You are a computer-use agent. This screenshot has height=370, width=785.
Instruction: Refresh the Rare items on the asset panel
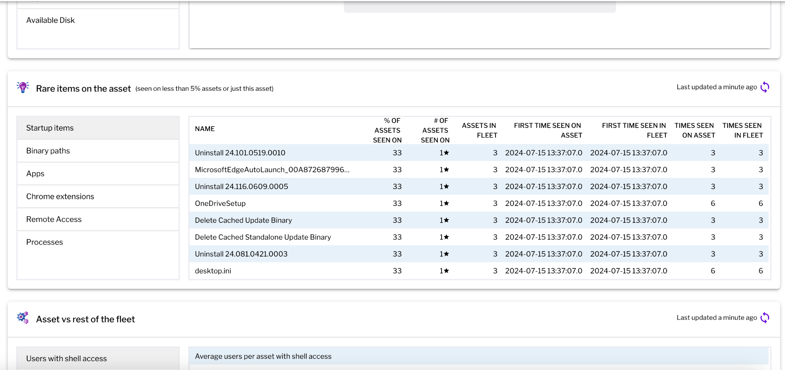click(765, 87)
